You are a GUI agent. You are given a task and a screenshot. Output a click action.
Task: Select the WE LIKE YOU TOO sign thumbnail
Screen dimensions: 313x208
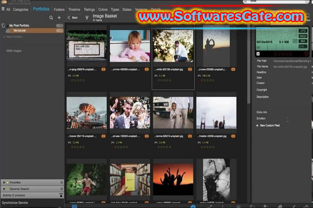87,45
